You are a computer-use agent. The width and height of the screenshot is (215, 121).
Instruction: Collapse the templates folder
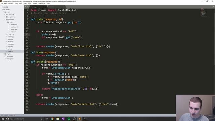pyautogui.click(x=5, y=19)
